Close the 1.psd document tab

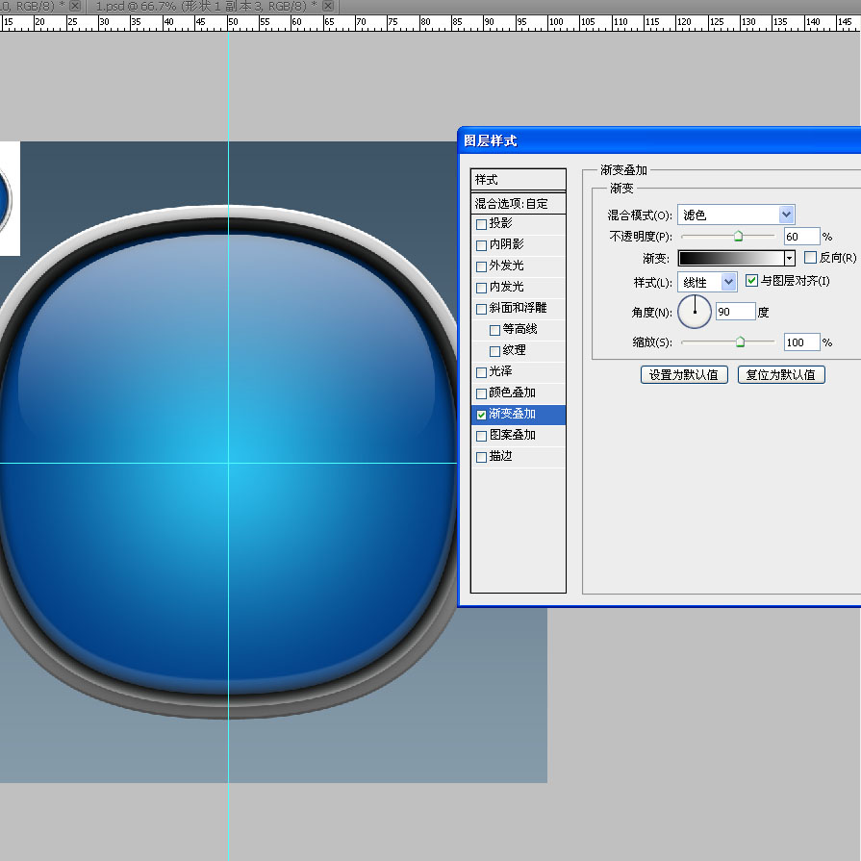pyautogui.click(x=328, y=6)
